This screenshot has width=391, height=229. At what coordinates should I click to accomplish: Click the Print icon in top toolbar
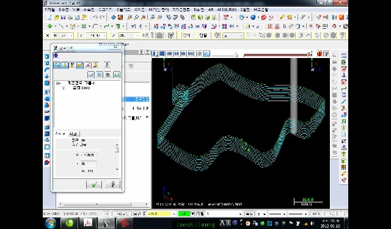(70, 18)
